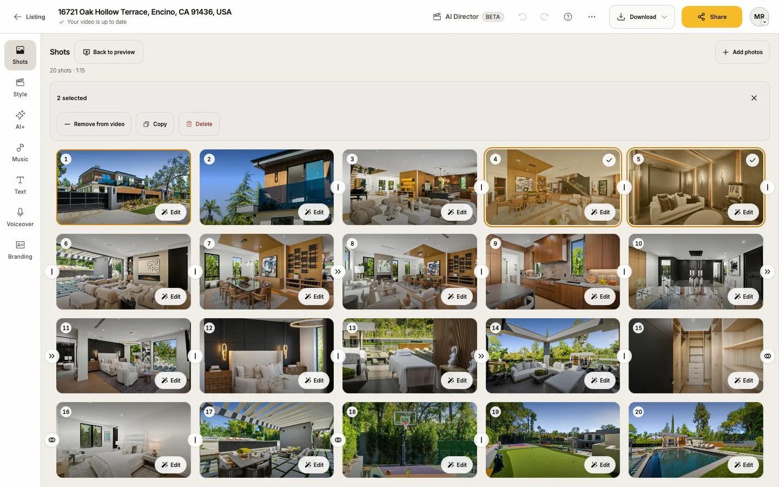Deselect shot 5 using its checkmark
The image size is (779, 487).
pyautogui.click(x=752, y=160)
